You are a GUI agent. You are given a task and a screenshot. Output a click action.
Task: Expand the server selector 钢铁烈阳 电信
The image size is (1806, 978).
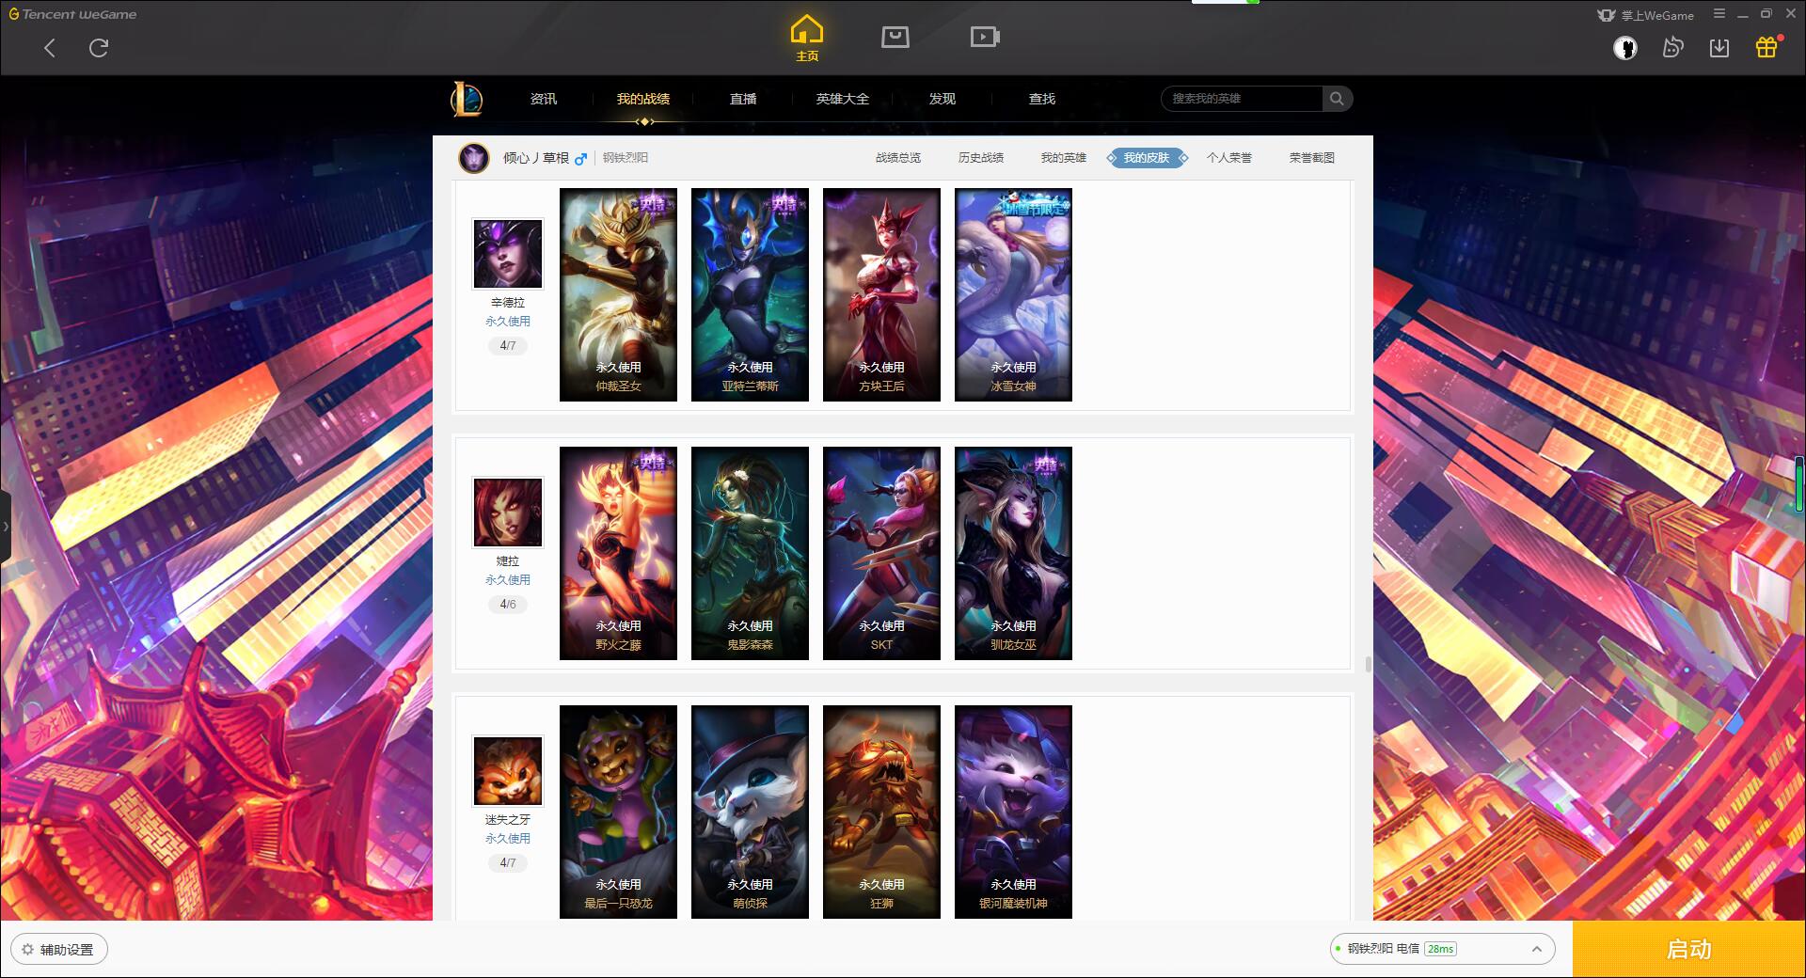pyautogui.click(x=1441, y=949)
